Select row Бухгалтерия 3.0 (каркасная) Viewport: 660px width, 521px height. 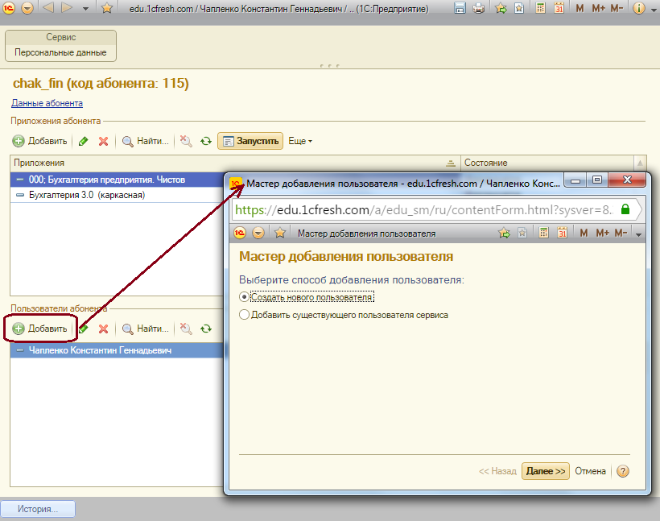[x=117, y=195]
